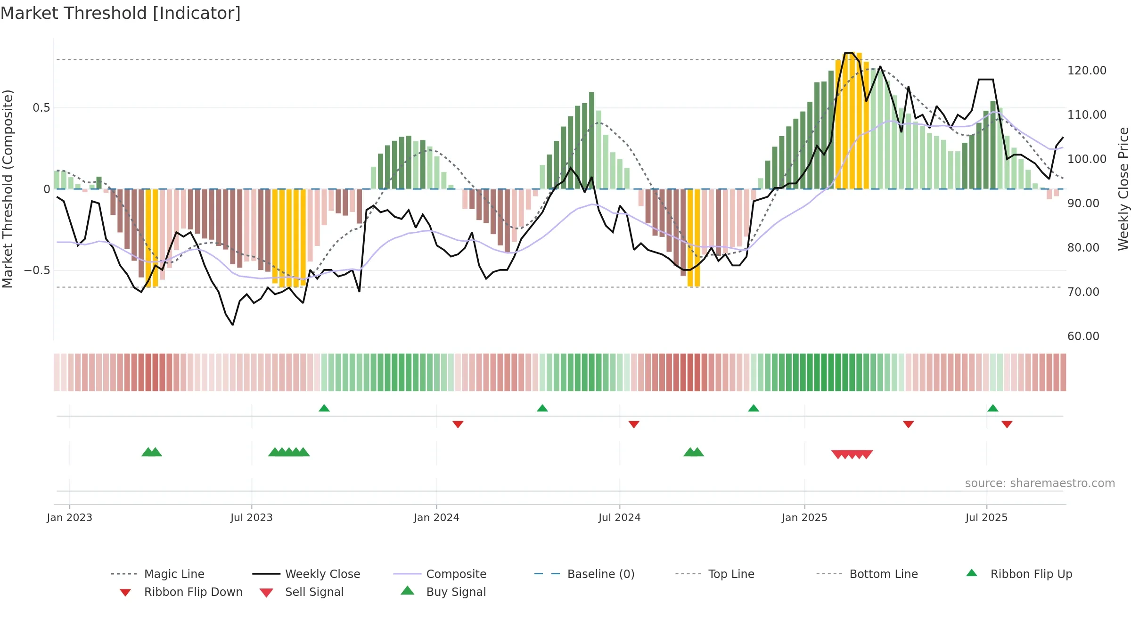Image resolution: width=1131 pixels, height=636 pixels.
Task: Toggle the Ribbon Flip Down legend entry
Action: click(x=180, y=592)
